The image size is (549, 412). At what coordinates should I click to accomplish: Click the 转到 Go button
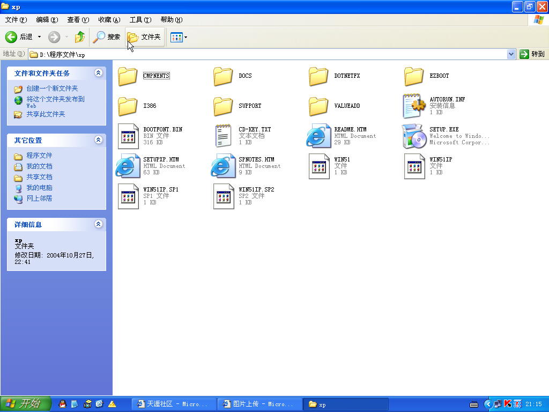[x=532, y=54]
